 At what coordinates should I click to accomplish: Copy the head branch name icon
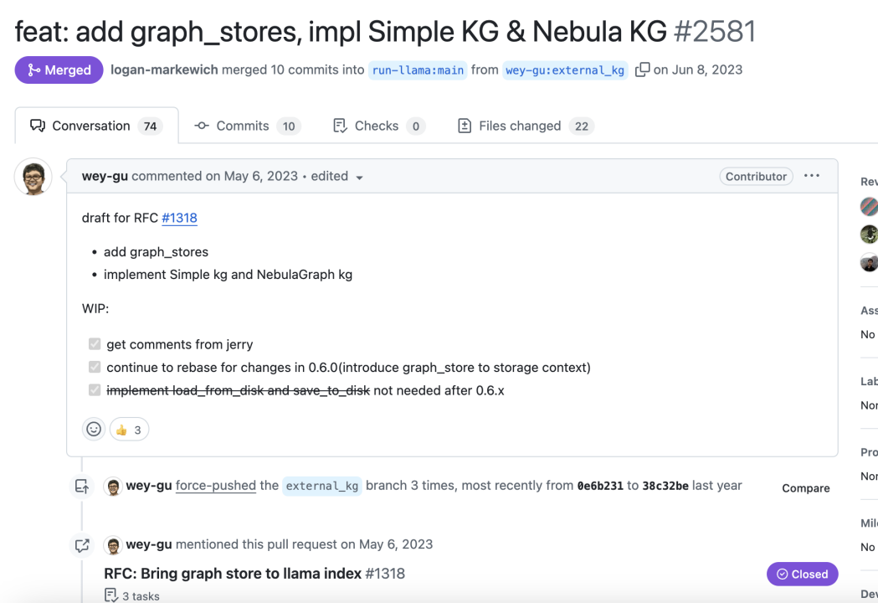(642, 70)
